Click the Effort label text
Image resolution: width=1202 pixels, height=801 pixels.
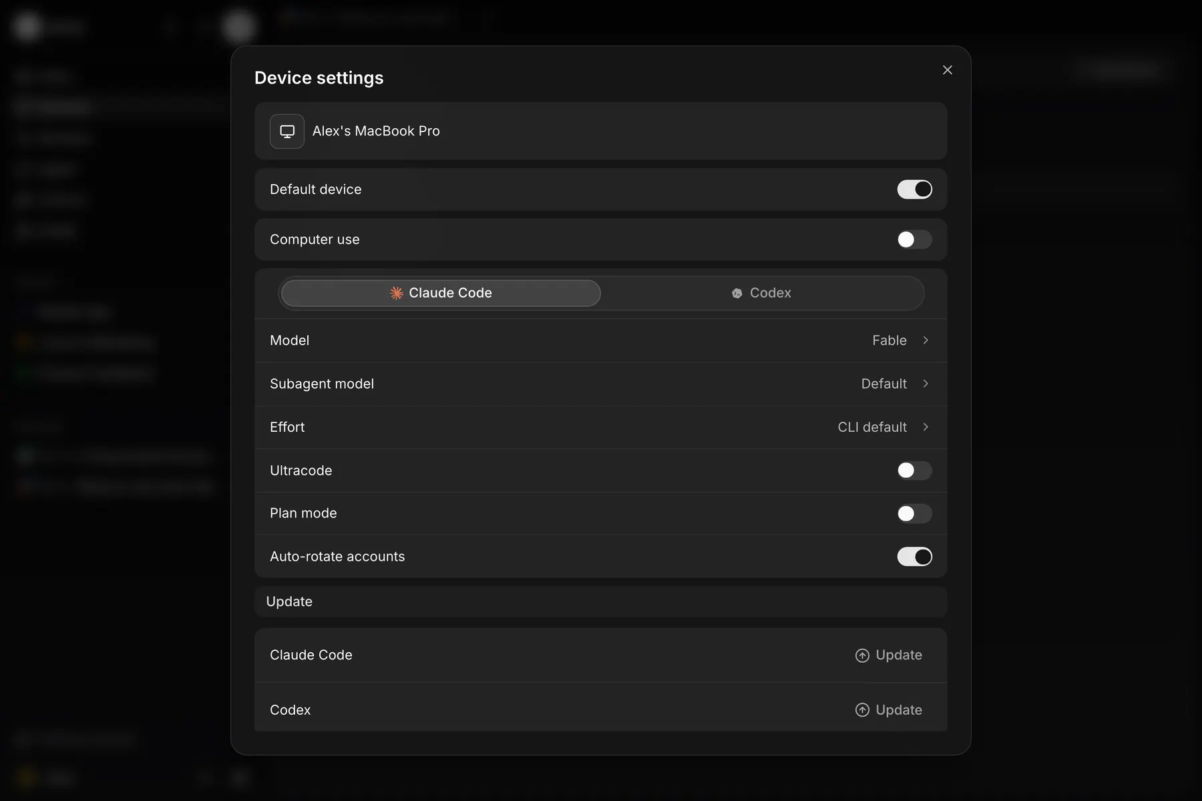[x=287, y=427]
